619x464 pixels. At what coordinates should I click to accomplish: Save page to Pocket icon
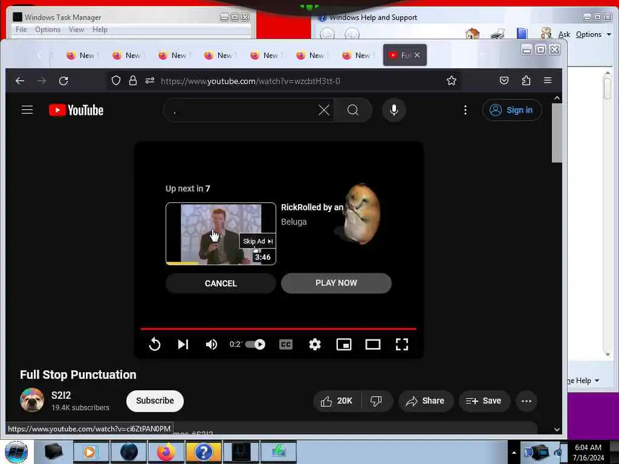coord(504,81)
